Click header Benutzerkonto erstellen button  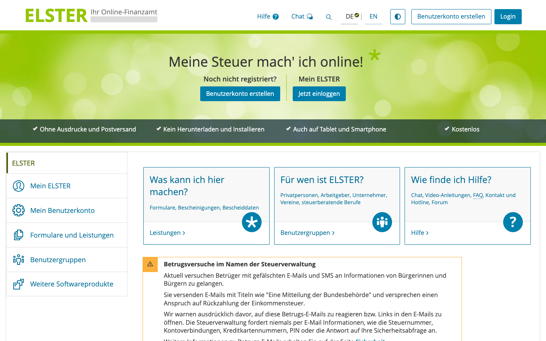451,17
